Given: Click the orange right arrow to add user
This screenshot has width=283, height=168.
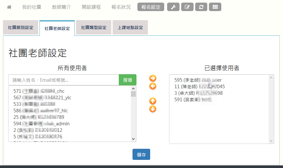Looking at the screenshot, I should coord(153,78).
